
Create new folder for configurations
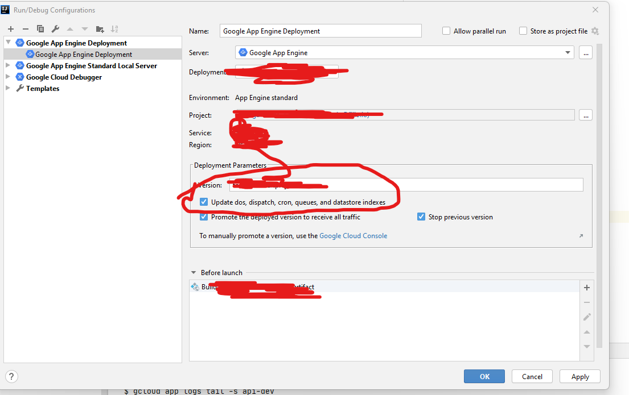coord(100,29)
